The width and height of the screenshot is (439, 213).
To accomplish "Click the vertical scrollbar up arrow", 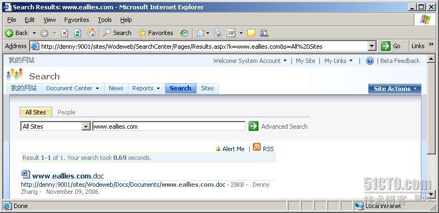I will pyautogui.click(x=431, y=59).
